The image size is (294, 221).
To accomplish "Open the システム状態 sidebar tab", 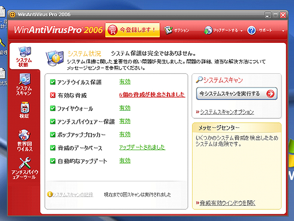I will 24,57.
